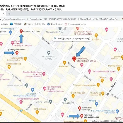Screen dimensions: 123x123
Task: Open the Airbnb Ενοικιαζόμενα bookmark
Action: pos(75,24)
